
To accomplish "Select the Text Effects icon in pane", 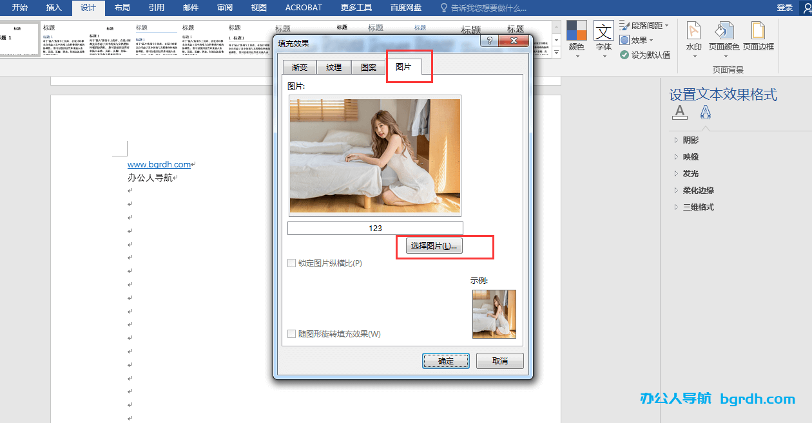I will tap(706, 113).
